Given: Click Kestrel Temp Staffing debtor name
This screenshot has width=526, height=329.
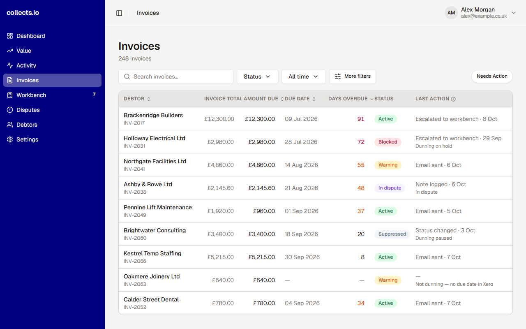Looking at the screenshot, I should [x=152, y=253].
